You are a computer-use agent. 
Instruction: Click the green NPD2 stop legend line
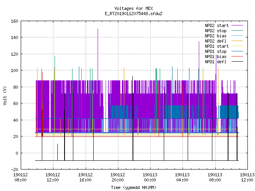(x=237, y=30)
